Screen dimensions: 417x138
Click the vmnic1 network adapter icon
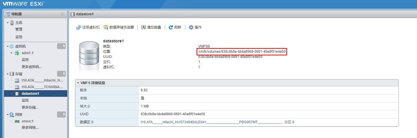pyautogui.click(x=17, y=121)
